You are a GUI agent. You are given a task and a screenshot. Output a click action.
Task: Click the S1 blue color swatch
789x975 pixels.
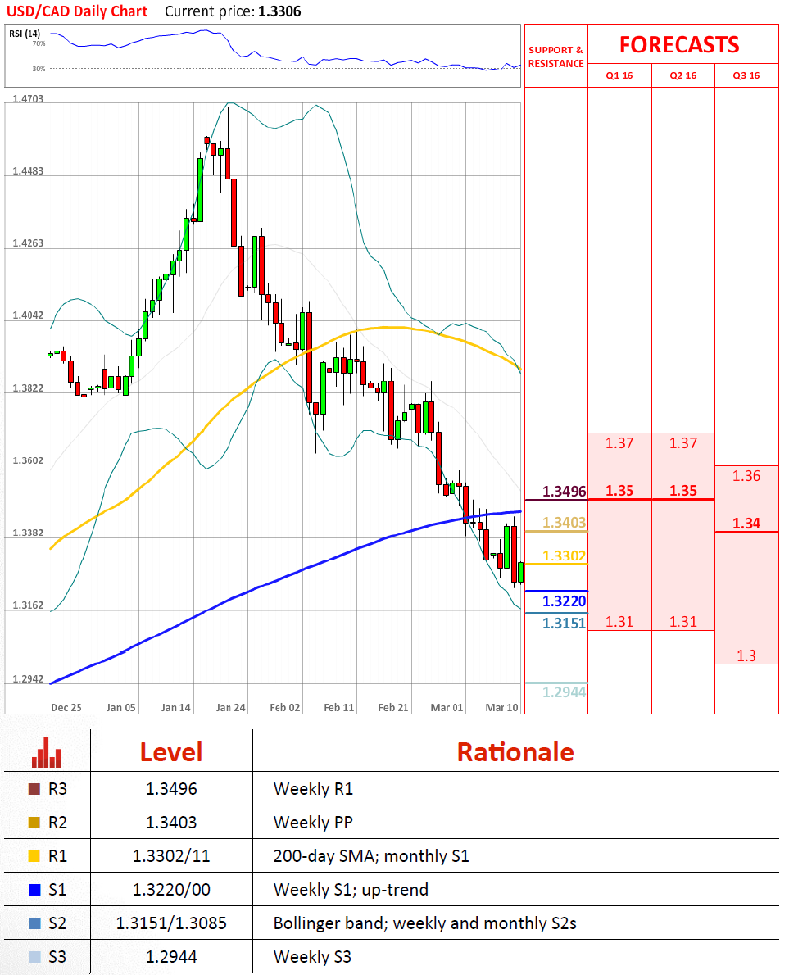tap(34, 890)
